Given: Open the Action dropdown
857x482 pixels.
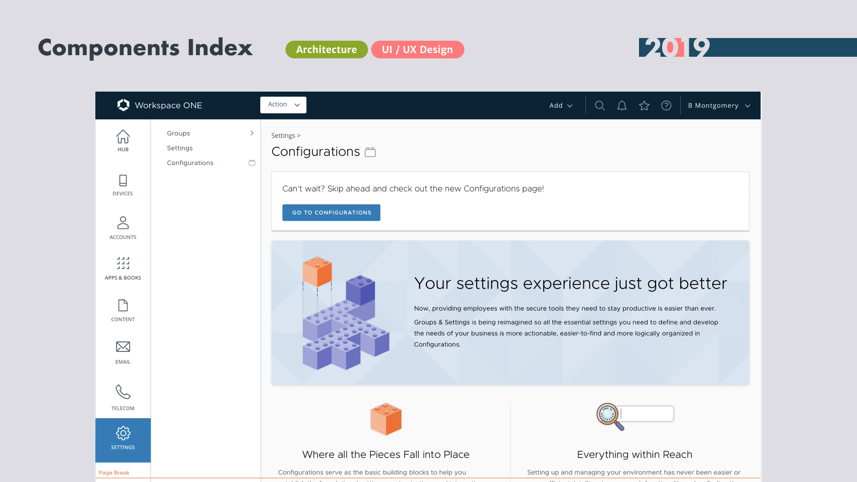Looking at the screenshot, I should point(283,105).
